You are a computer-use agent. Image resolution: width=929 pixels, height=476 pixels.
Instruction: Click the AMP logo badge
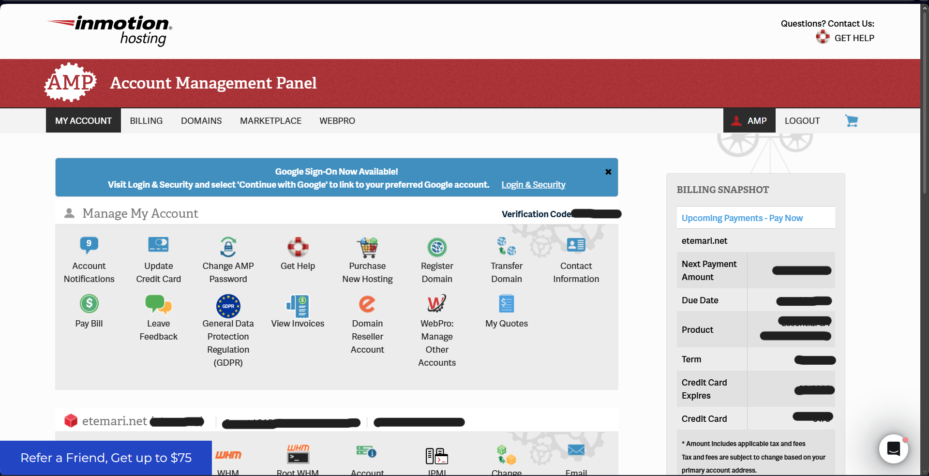pyautogui.click(x=71, y=82)
